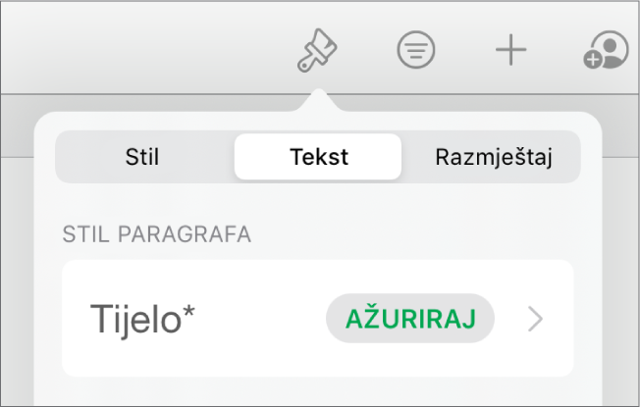Open the Format paintbrush menu
Screen dimensions: 640x407
pos(318,51)
